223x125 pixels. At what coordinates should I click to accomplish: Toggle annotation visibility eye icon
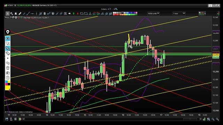click(8, 39)
